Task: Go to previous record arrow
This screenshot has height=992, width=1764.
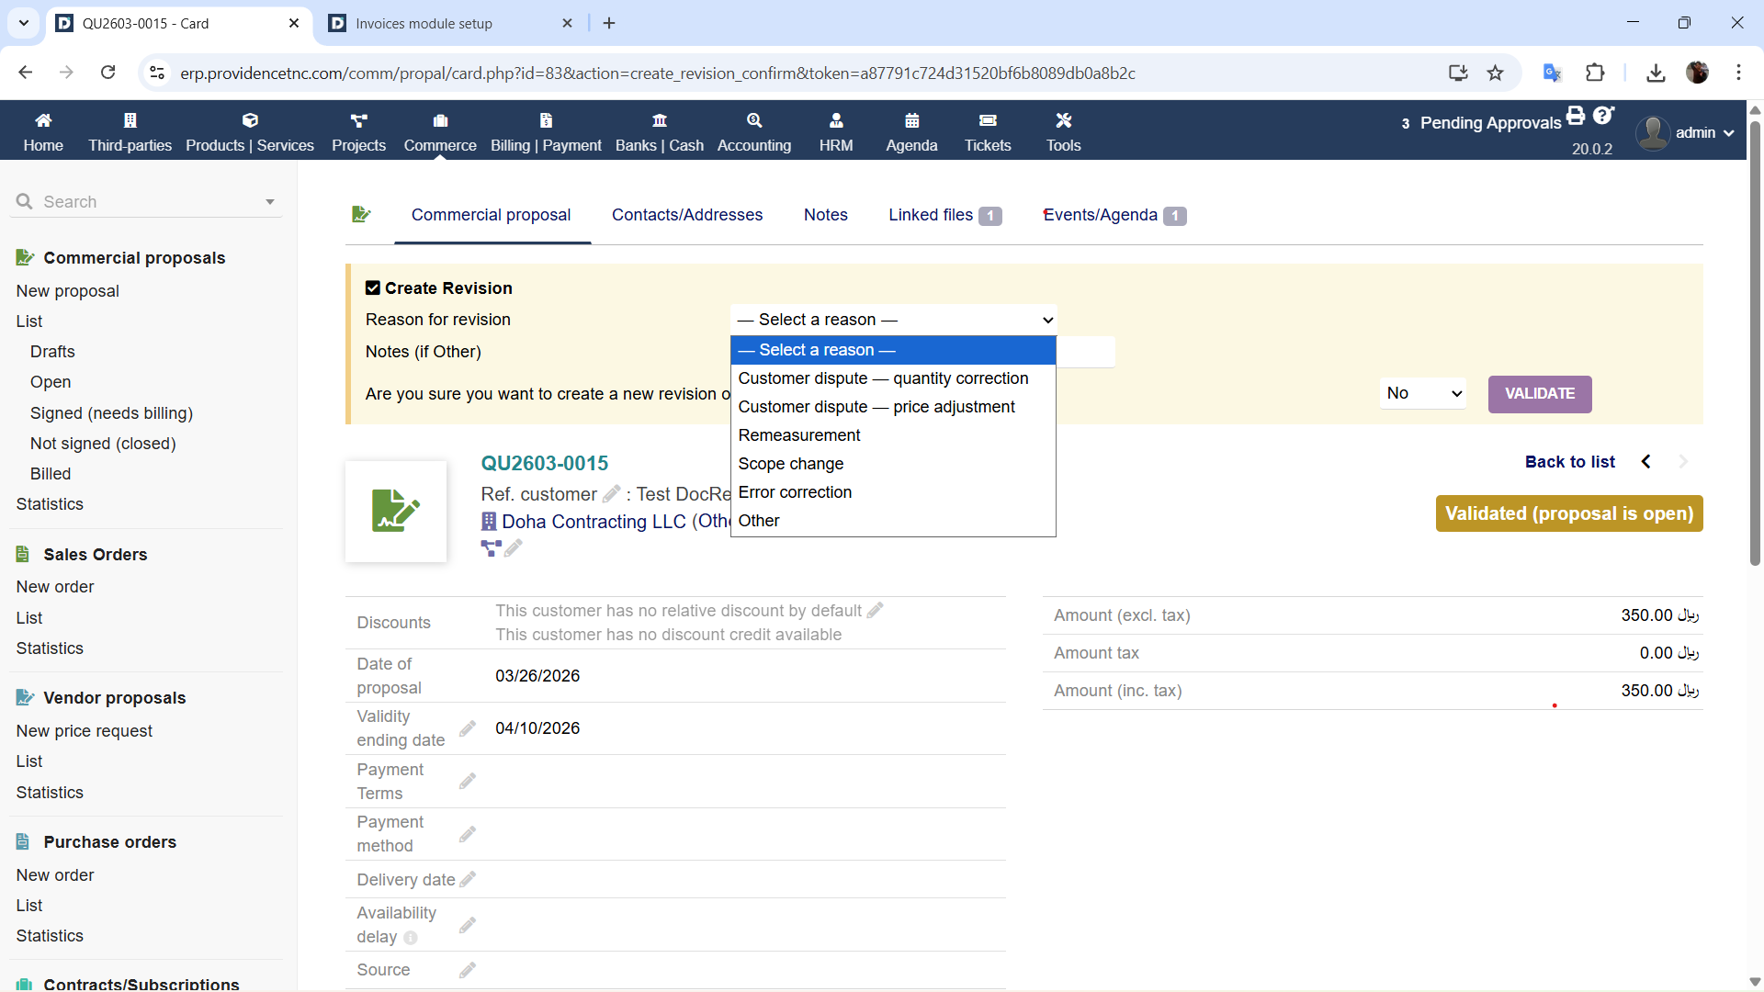Action: (1646, 462)
